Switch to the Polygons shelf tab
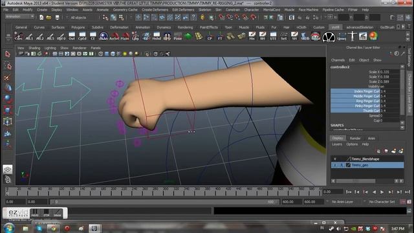This screenshot has height=233, width=414. click(x=78, y=27)
